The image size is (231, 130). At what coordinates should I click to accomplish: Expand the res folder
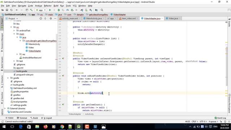17,54
